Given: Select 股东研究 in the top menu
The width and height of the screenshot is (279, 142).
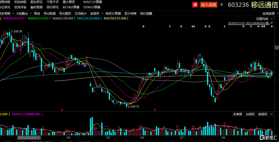Looking at the screenshot, I should coord(36,2).
